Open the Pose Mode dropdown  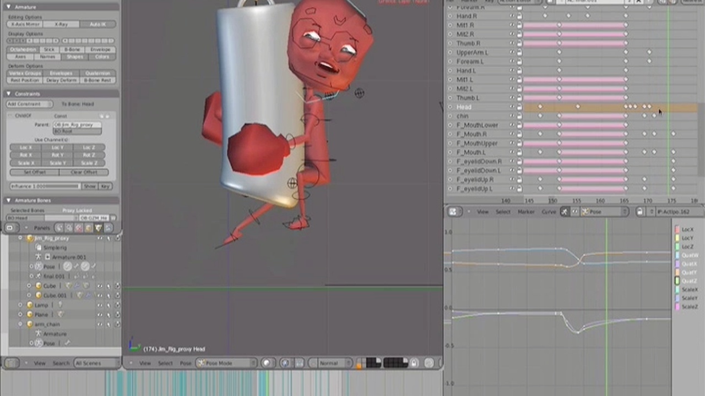(x=226, y=363)
